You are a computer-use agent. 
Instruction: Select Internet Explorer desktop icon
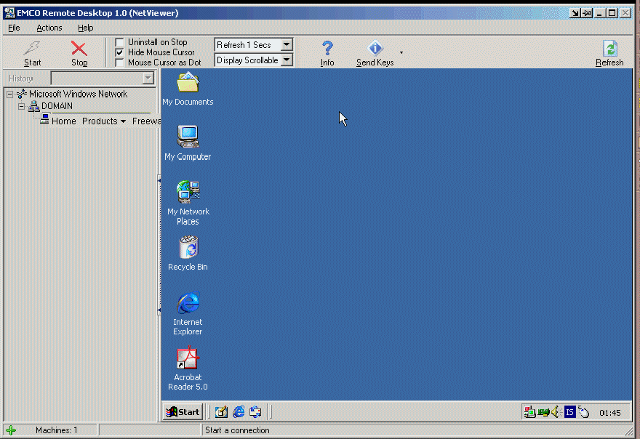[188, 302]
